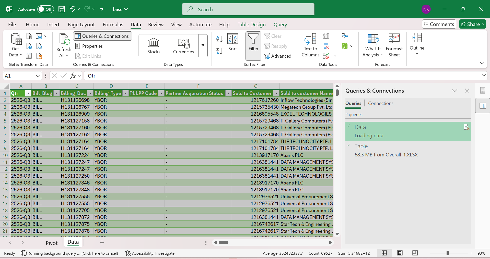Open the Formulas ribbon tab
The width and height of the screenshot is (490, 259).
(x=113, y=24)
